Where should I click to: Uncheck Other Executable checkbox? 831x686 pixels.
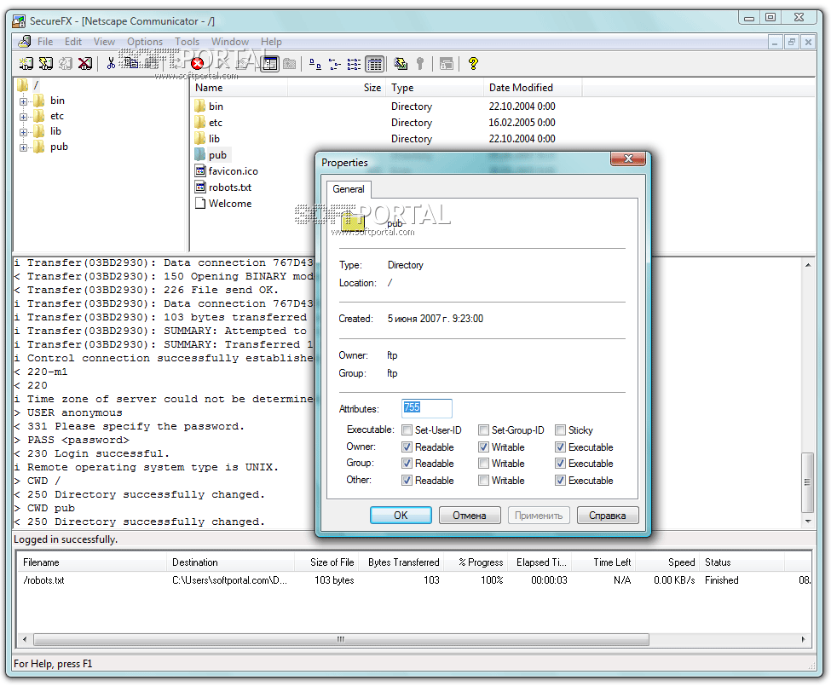[x=560, y=481]
